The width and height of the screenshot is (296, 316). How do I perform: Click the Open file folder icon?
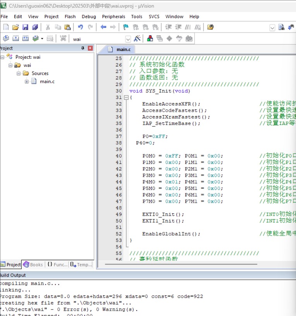(x=15, y=27)
